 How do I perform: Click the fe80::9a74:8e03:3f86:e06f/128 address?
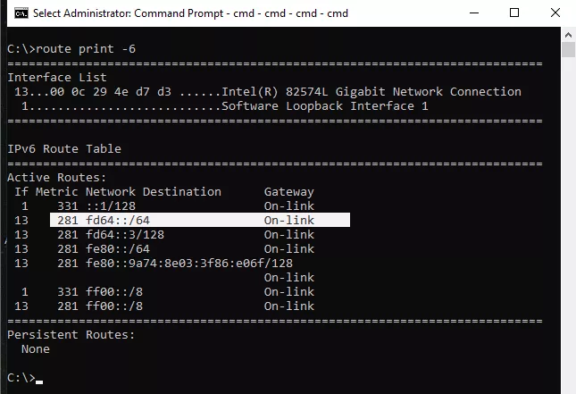[x=189, y=264]
